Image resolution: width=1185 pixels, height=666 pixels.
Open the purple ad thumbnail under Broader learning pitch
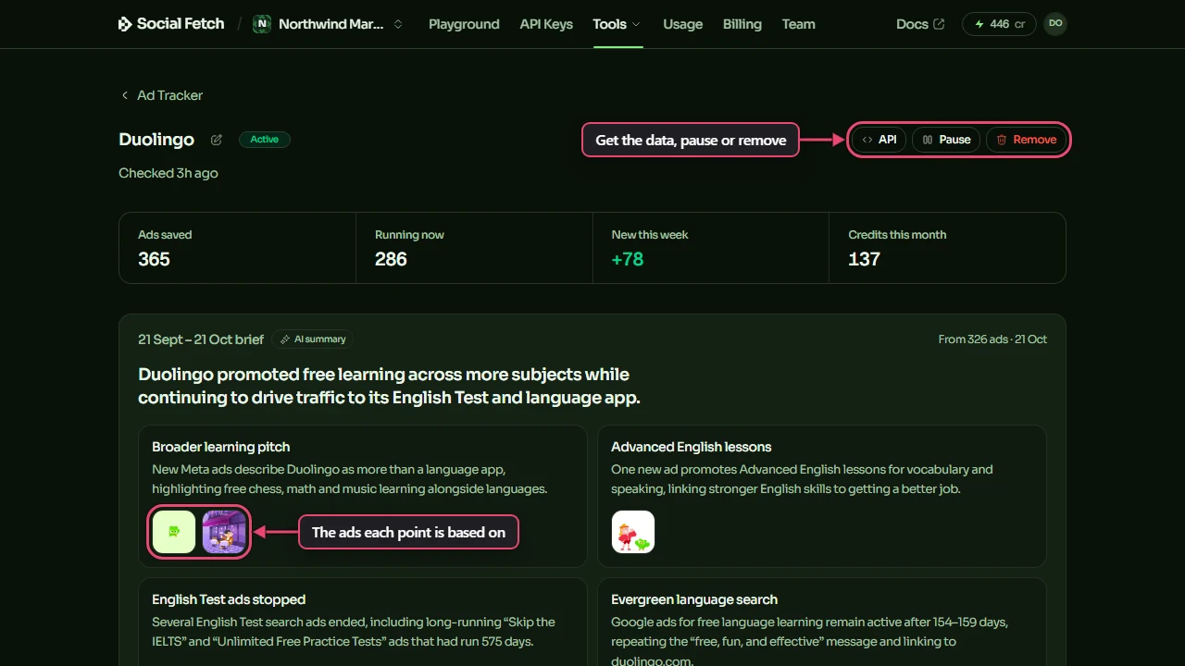tap(224, 532)
